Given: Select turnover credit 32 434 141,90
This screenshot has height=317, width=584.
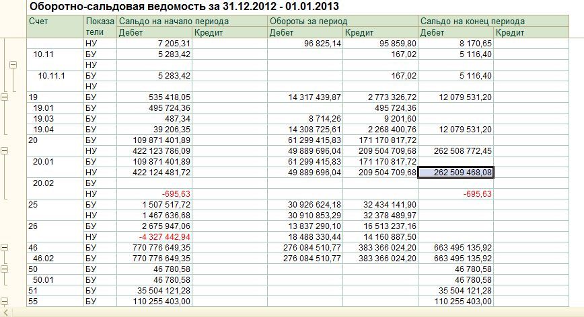Looking at the screenshot, I should (x=390, y=205).
